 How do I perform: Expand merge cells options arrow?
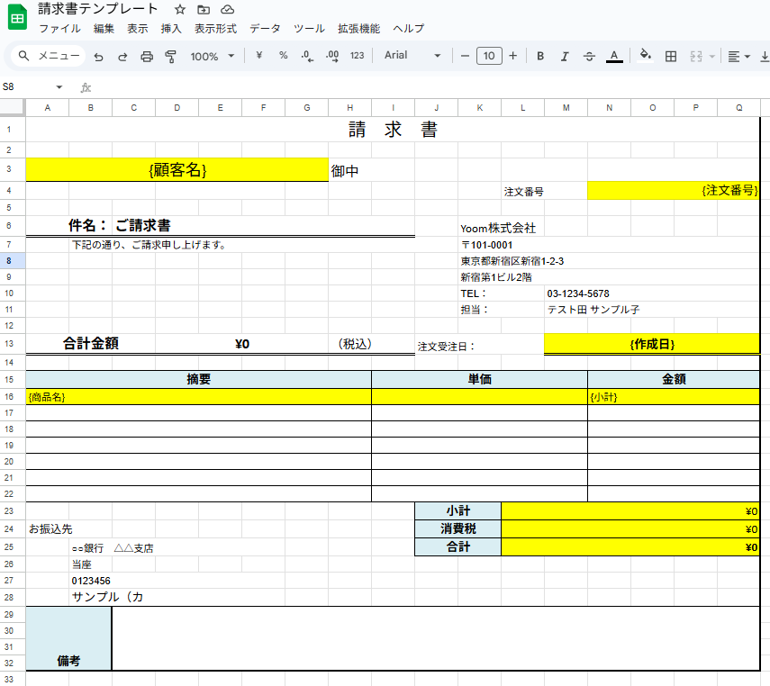(x=711, y=57)
